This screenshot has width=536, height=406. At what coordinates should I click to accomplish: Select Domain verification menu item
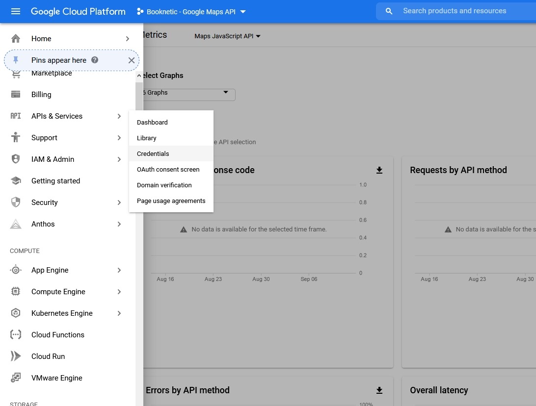point(171,185)
